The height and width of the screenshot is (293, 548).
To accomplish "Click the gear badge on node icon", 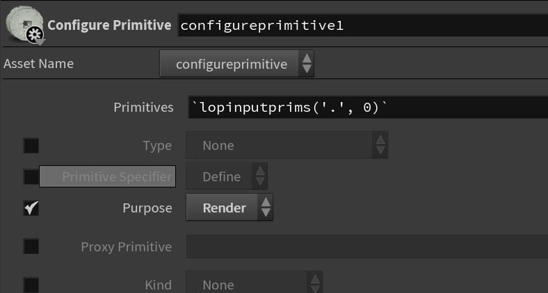I will pyautogui.click(x=35, y=35).
